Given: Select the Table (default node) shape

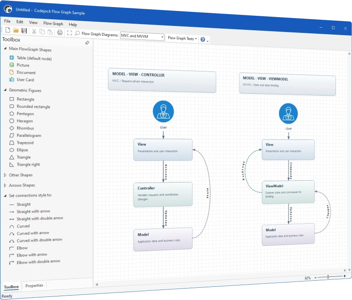Looking at the screenshot, I should point(30,58).
